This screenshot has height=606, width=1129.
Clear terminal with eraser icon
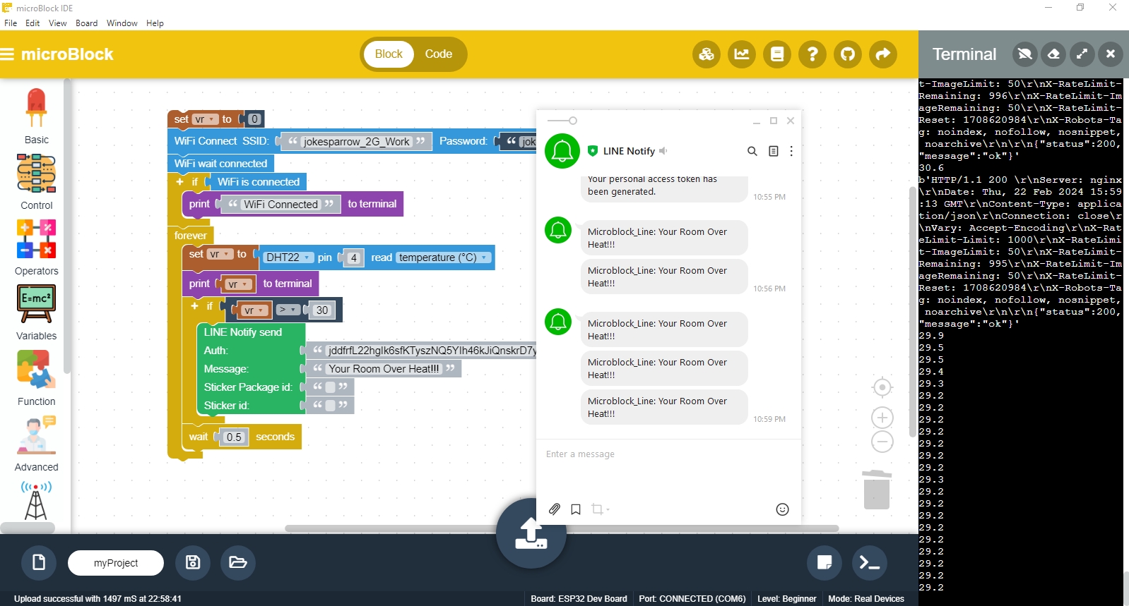click(x=1053, y=54)
